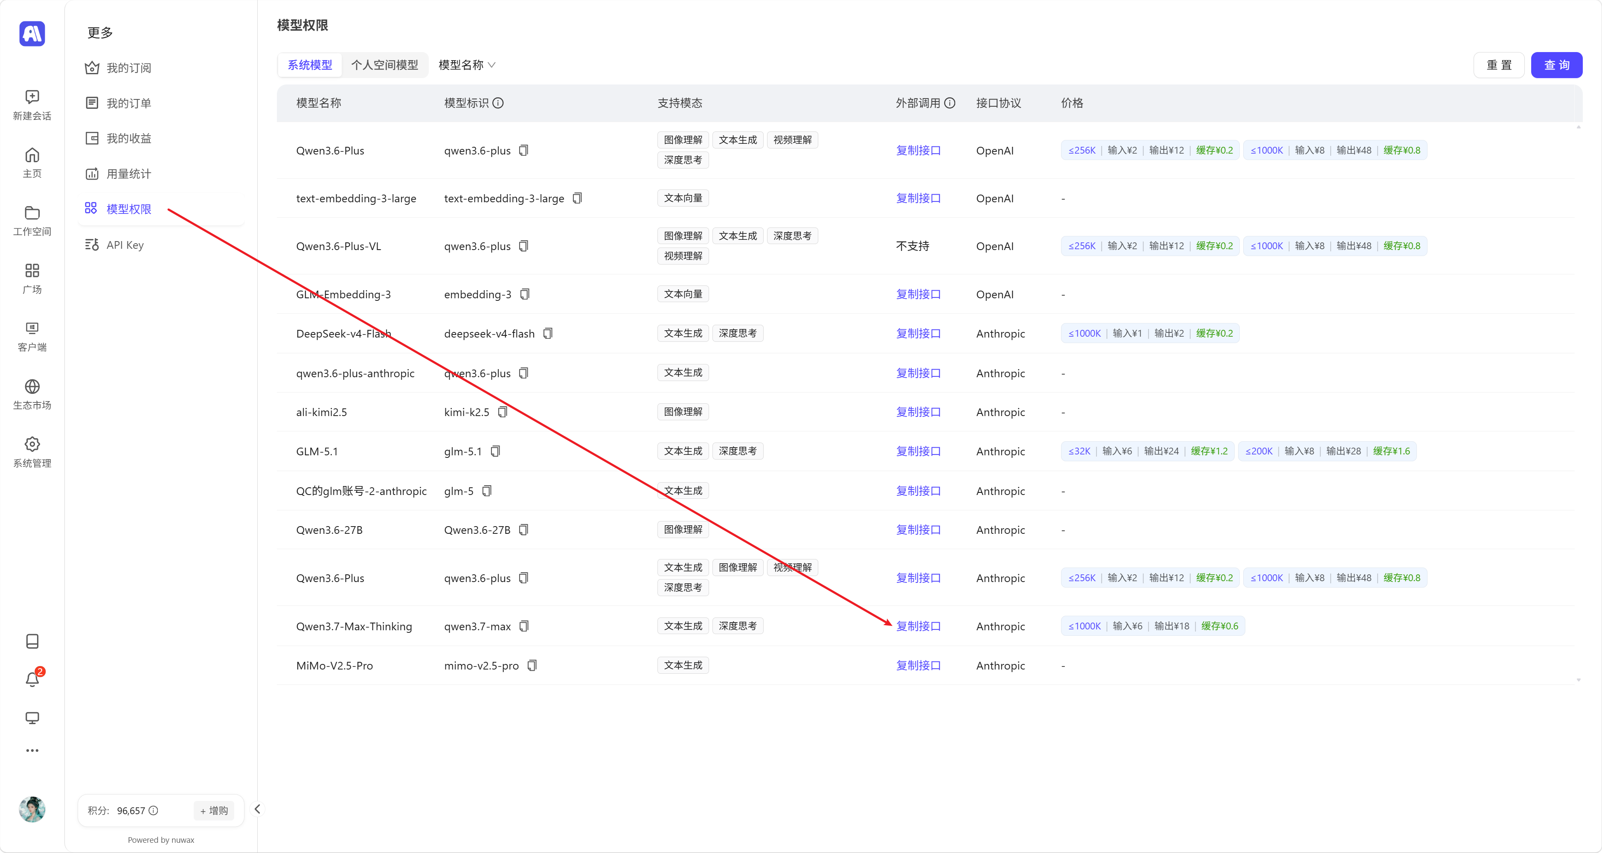Click the 积分 96,657 points value
Viewport: 1602px width, 853px height.
point(131,810)
